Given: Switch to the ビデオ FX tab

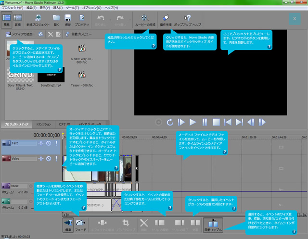Looking at the screenshot, I should click(x=64, y=124).
